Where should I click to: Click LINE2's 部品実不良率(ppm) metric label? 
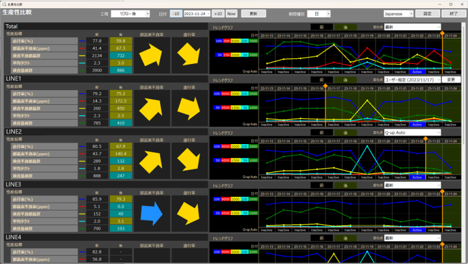[44, 154]
